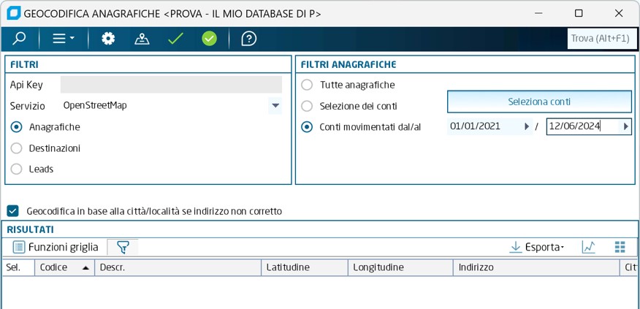This screenshot has width=640, height=309.
Task: Open the Funzioni griglia menu
Action: click(x=56, y=247)
